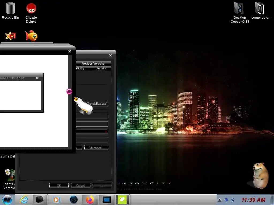This screenshot has height=205, width=274.
Task: Click the ChomikBox.exe target field
Action: tap(92, 104)
